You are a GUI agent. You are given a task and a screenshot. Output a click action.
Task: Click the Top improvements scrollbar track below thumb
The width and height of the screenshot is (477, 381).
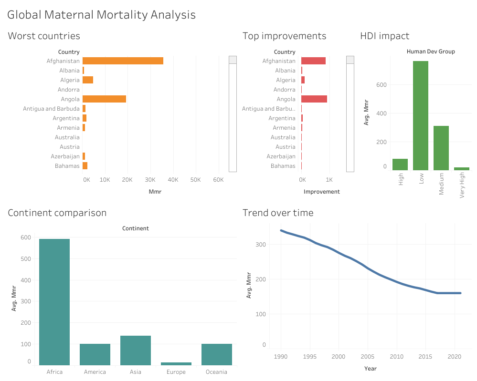[350, 118]
